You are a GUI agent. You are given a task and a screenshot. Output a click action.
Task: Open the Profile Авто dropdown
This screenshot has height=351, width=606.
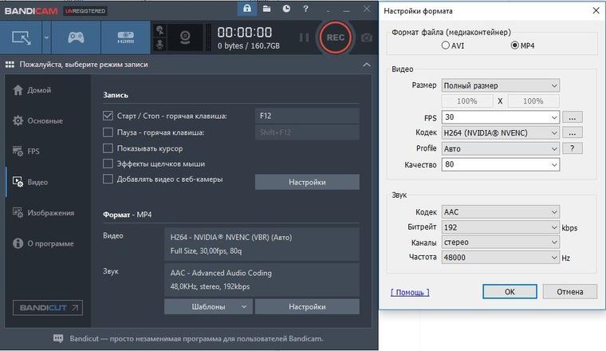pos(501,149)
